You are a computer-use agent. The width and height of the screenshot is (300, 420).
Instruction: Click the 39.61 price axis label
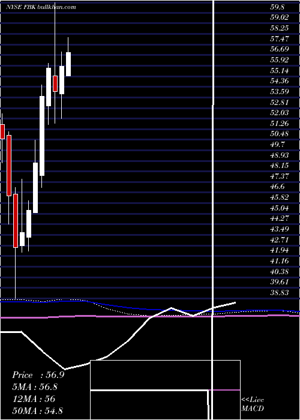(x=279, y=283)
